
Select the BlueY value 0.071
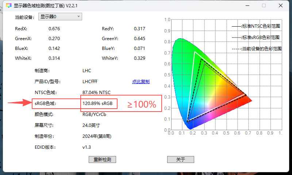pos(139,48)
